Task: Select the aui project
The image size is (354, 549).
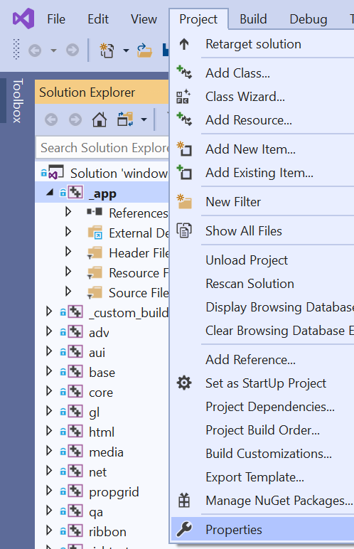Action: 97,353
